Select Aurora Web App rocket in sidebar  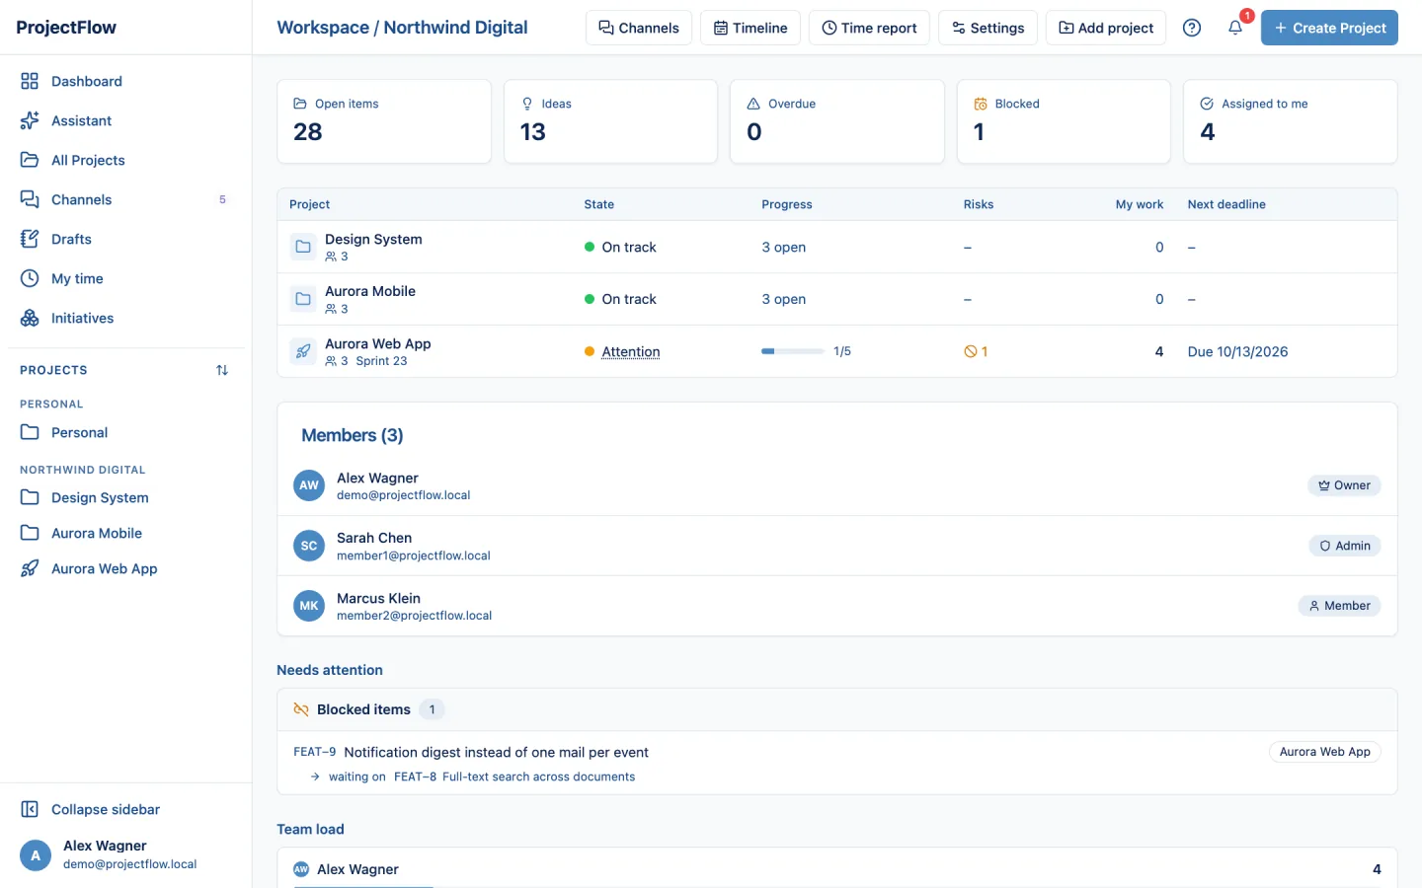(125, 568)
